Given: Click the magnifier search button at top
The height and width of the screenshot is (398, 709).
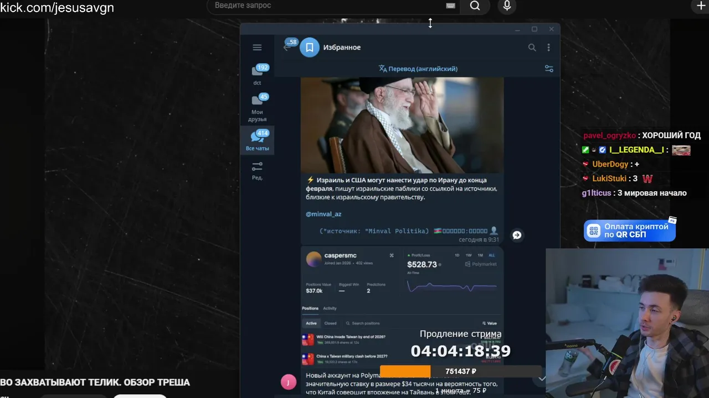Looking at the screenshot, I should tap(475, 6).
